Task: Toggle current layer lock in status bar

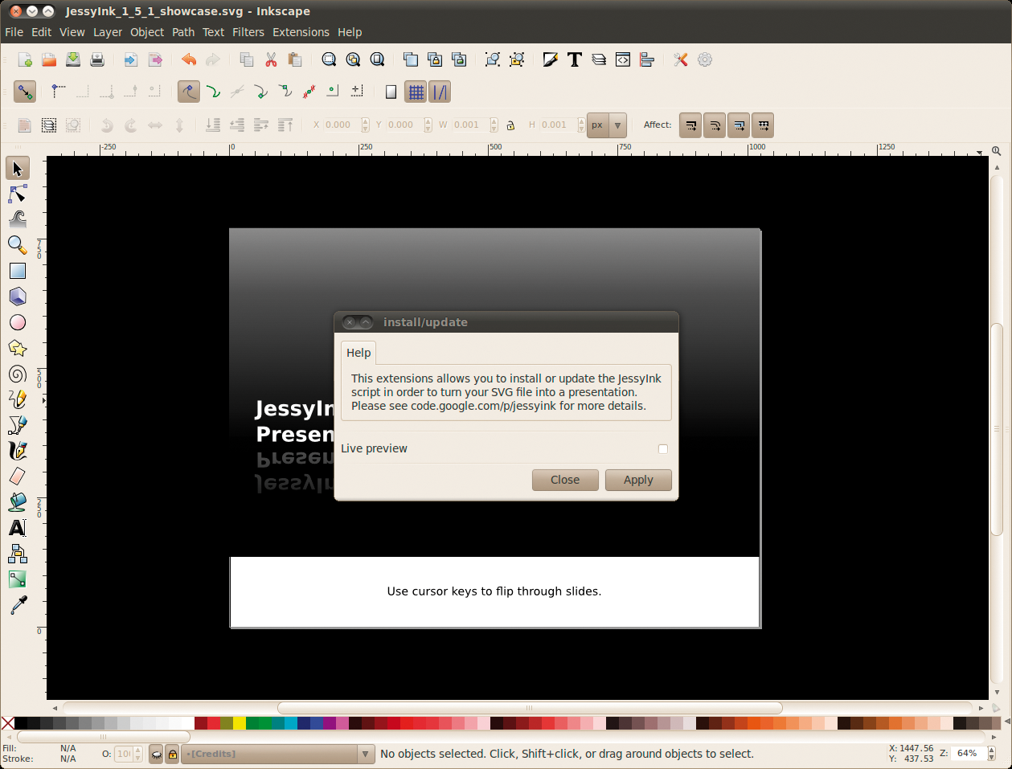Action: 172,754
